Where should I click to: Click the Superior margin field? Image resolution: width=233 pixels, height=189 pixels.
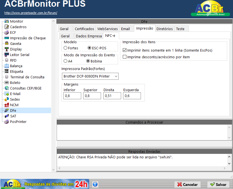tap(92, 96)
